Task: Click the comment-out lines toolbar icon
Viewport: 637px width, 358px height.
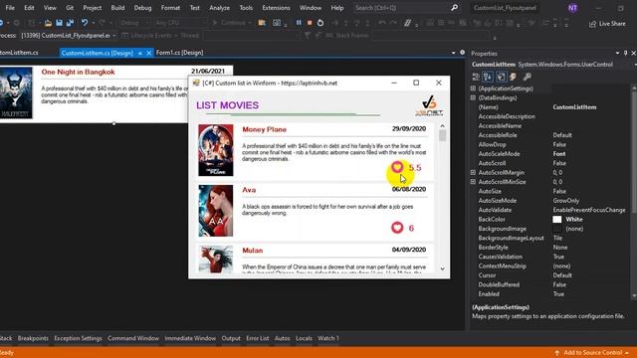Action: [x=407, y=23]
